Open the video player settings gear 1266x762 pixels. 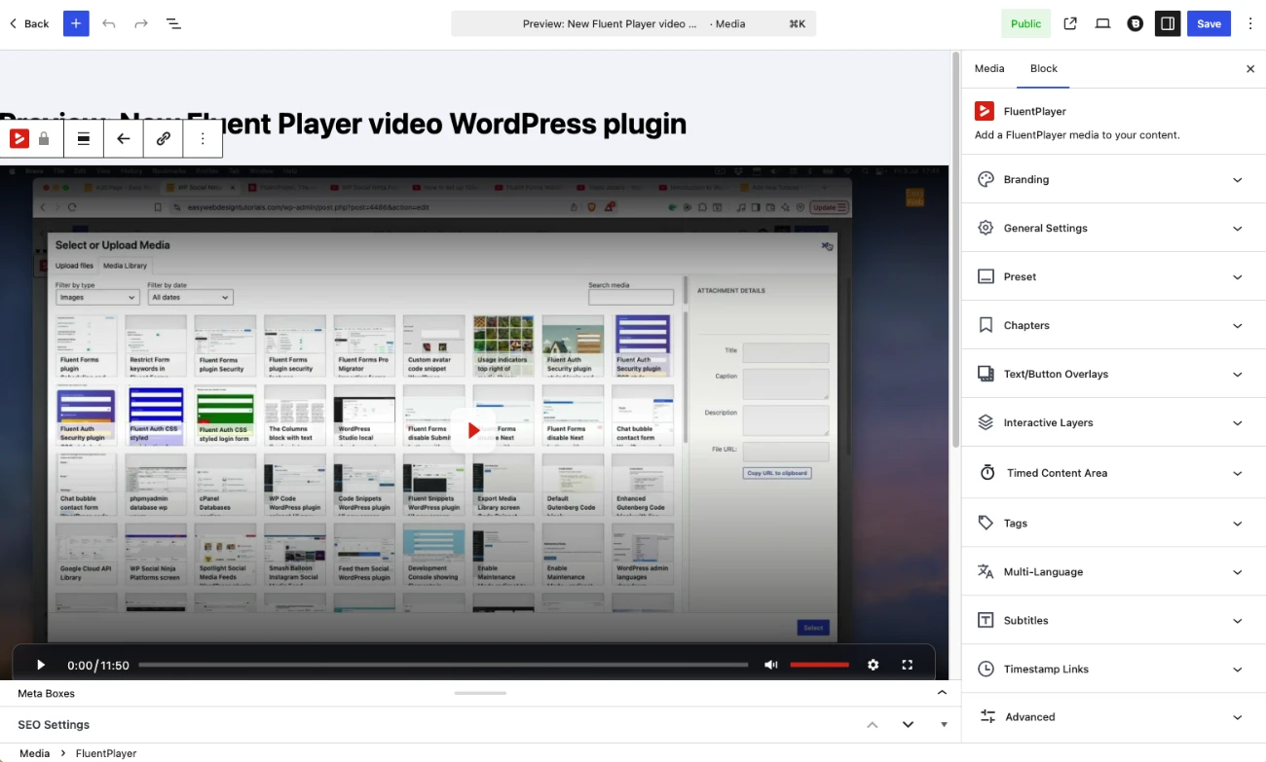click(874, 665)
